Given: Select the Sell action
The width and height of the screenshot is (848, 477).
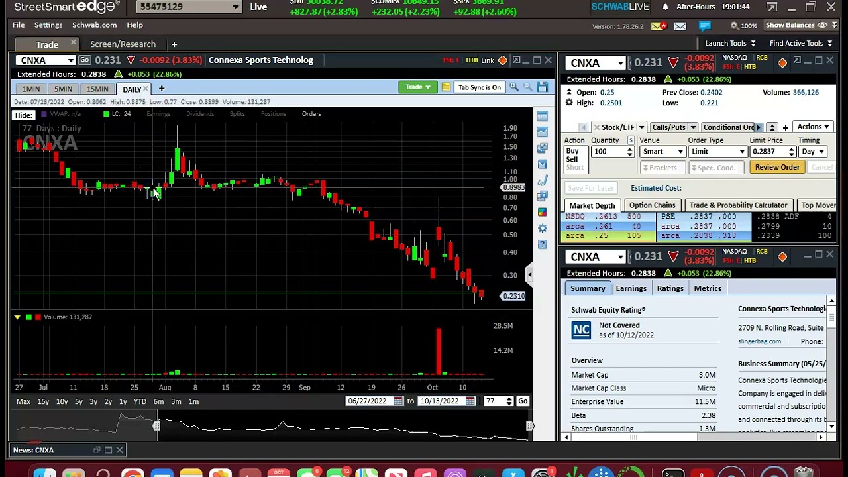Looking at the screenshot, I should (572, 160).
